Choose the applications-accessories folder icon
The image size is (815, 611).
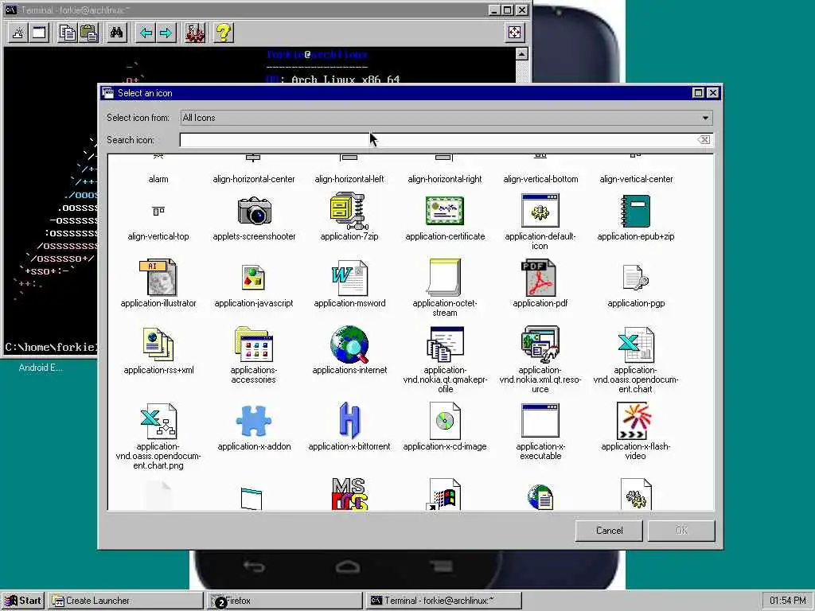point(254,344)
